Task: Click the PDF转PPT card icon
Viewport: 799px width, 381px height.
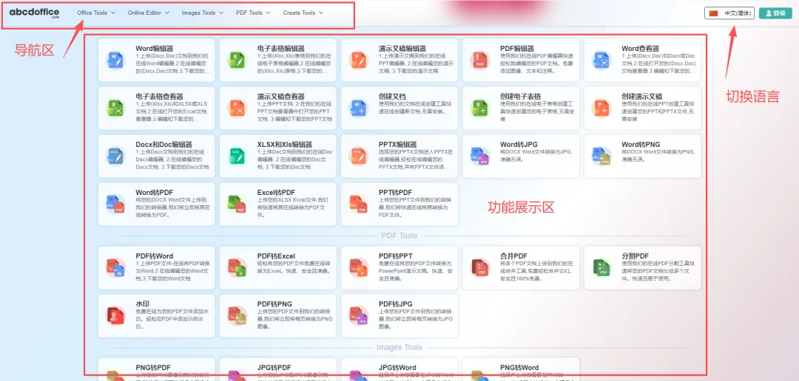Action: coord(358,267)
